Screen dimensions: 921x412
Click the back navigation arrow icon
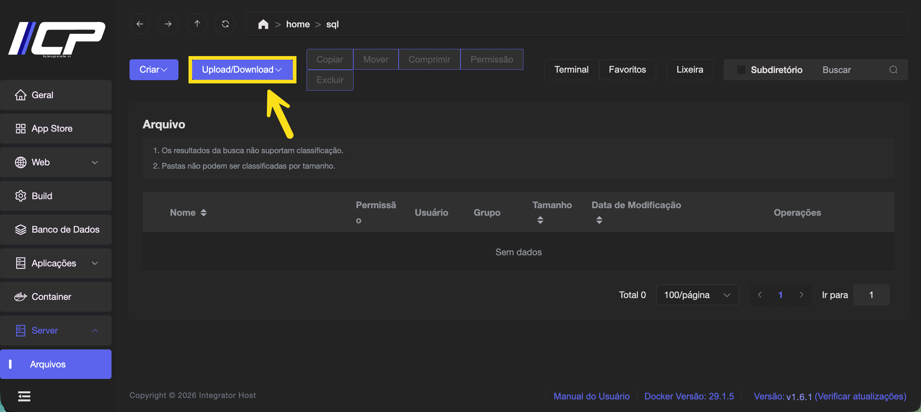coord(140,24)
